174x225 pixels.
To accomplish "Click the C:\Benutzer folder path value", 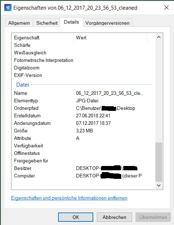I will [x=105, y=108].
